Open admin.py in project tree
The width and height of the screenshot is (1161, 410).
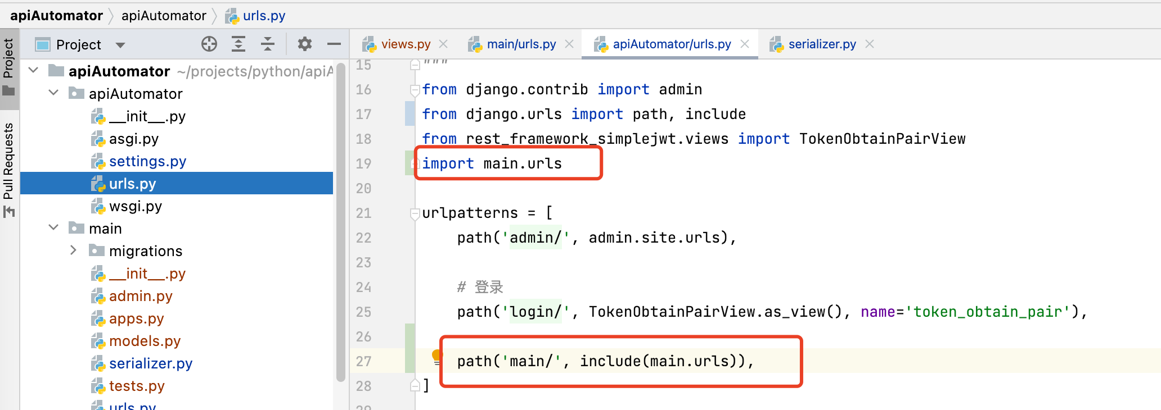pyautogui.click(x=141, y=296)
